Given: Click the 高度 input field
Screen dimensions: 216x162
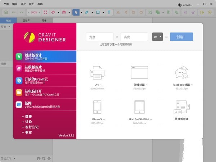Looking at the screenshot, I should click(x=134, y=37).
